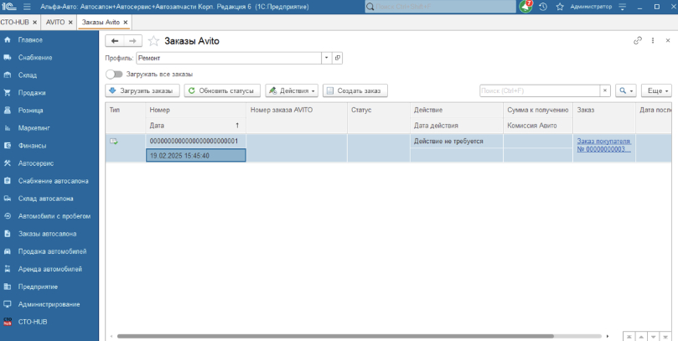Open Профиль selection form icon
Viewport: 678px width, 341px height.
point(337,58)
